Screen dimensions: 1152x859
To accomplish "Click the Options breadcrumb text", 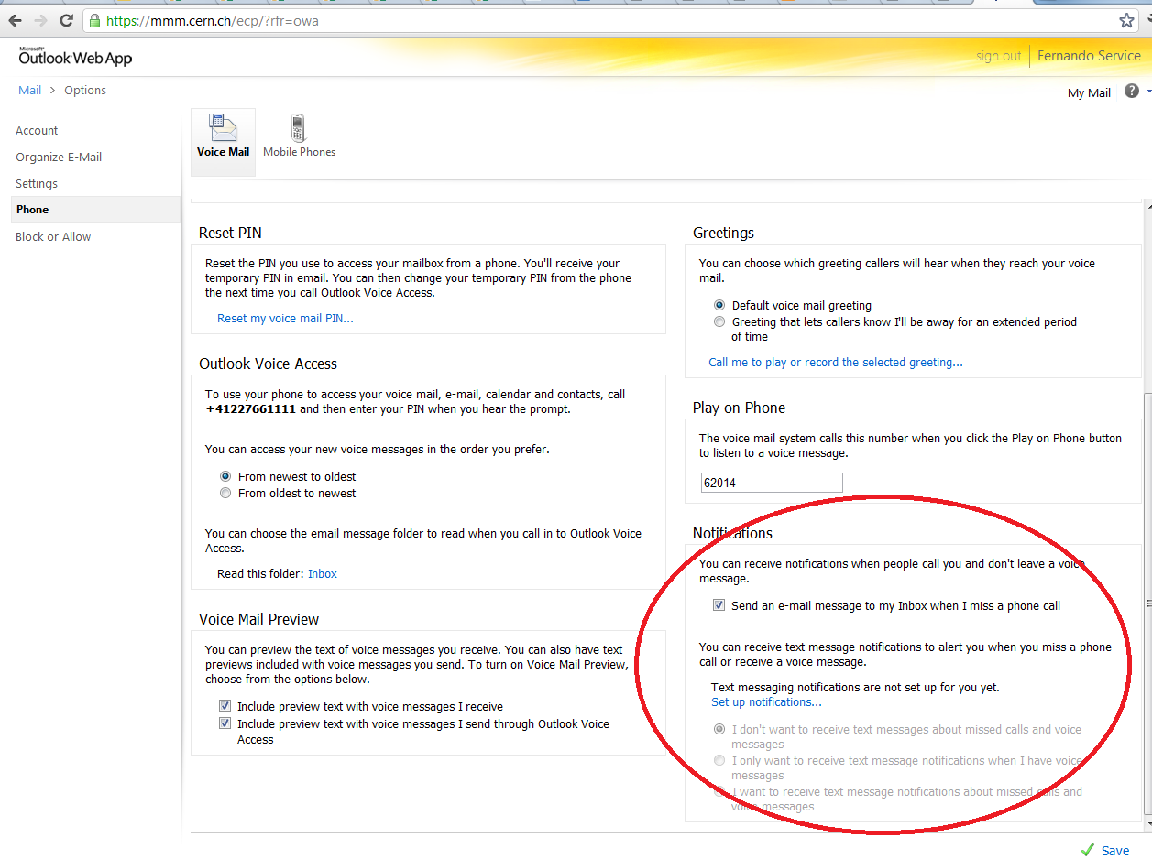I will click(x=85, y=91).
